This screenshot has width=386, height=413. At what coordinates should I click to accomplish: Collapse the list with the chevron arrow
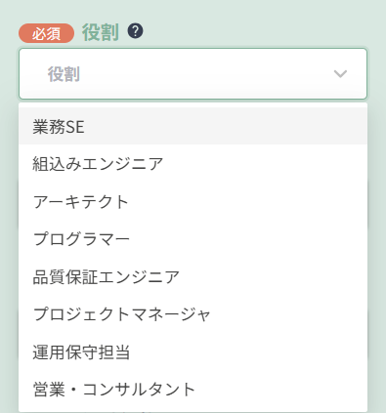(x=340, y=74)
